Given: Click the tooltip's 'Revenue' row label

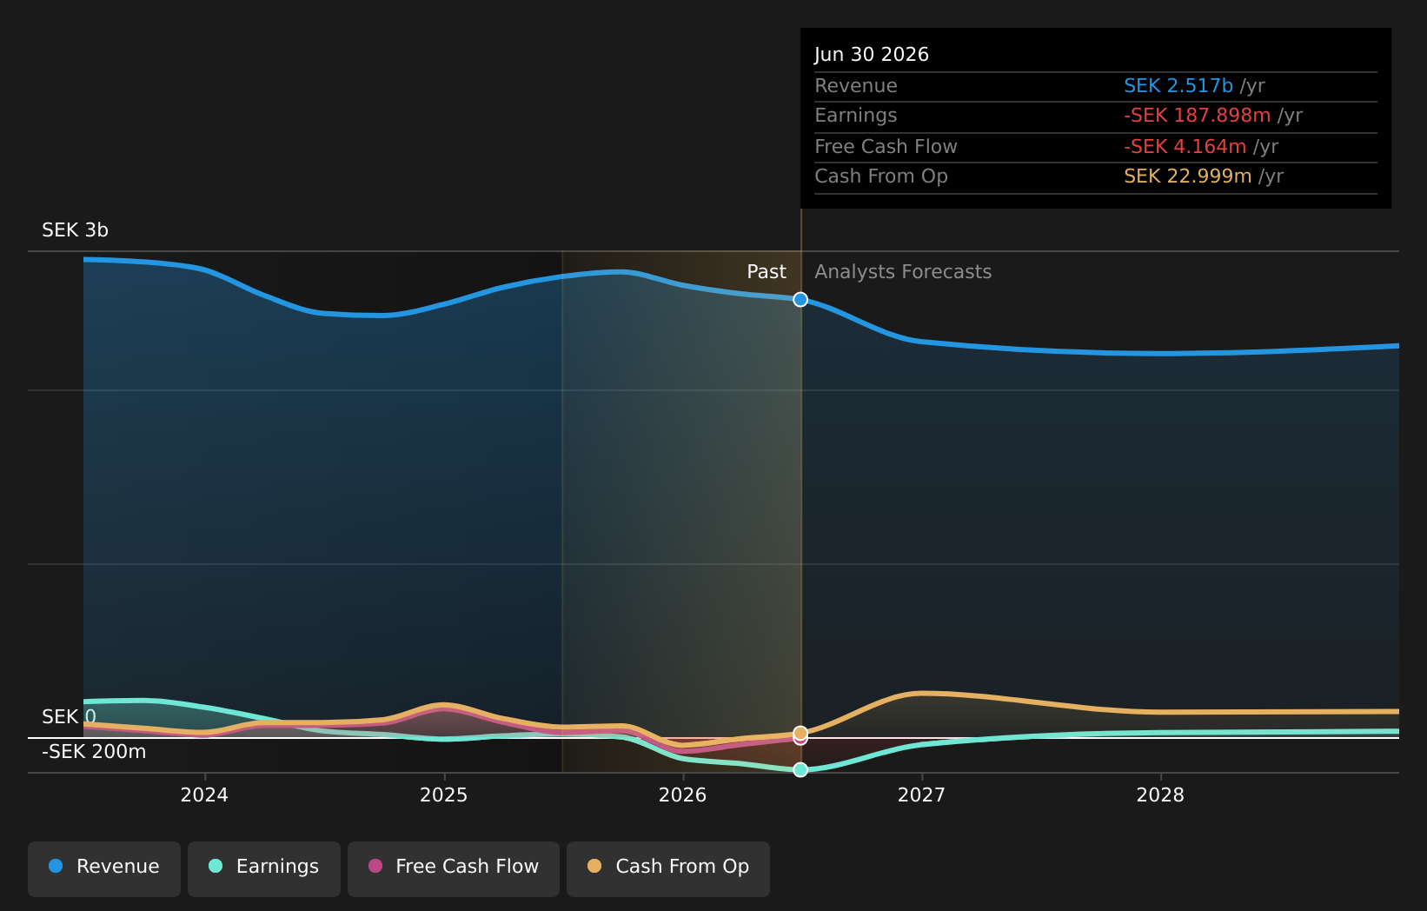Looking at the screenshot, I should 856,86.
